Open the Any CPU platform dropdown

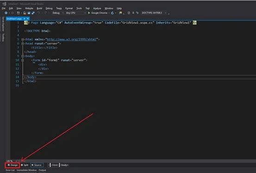pyautogui.click(x=75, y=13)
